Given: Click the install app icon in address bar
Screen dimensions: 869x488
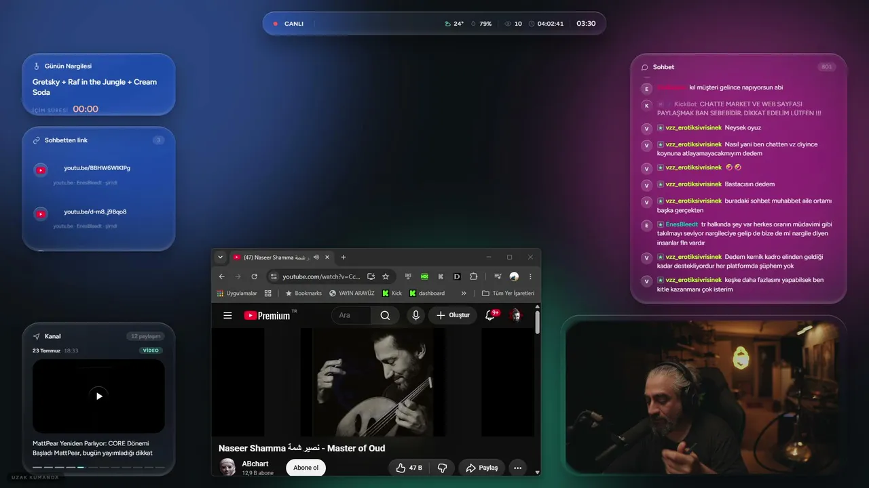Looking at the screenshot, I should pos(371,277).
